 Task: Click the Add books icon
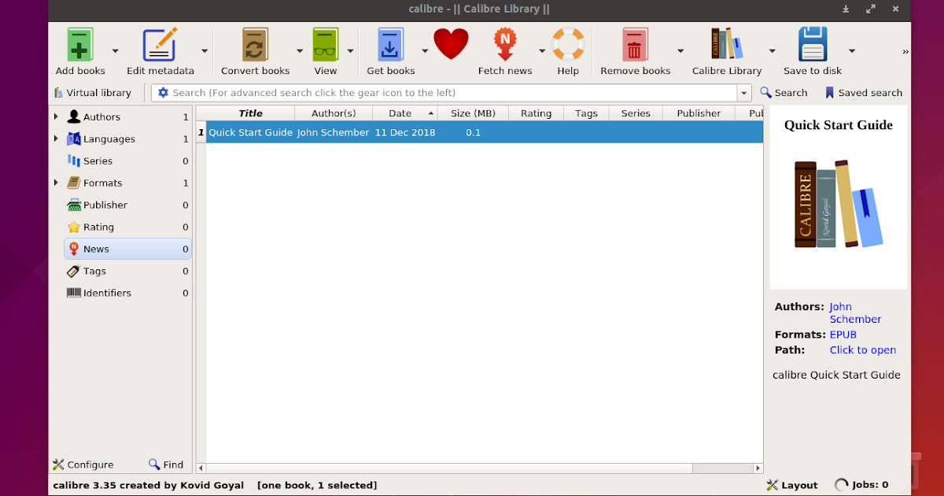(80, 44)
